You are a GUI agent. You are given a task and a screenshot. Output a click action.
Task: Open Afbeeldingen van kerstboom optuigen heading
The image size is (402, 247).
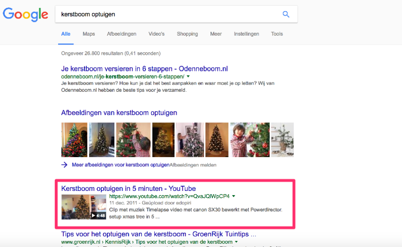tap(119, 113)
